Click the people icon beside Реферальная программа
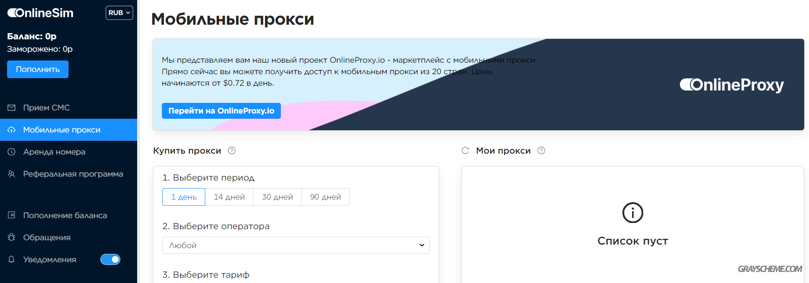 (x=12, y=174)
